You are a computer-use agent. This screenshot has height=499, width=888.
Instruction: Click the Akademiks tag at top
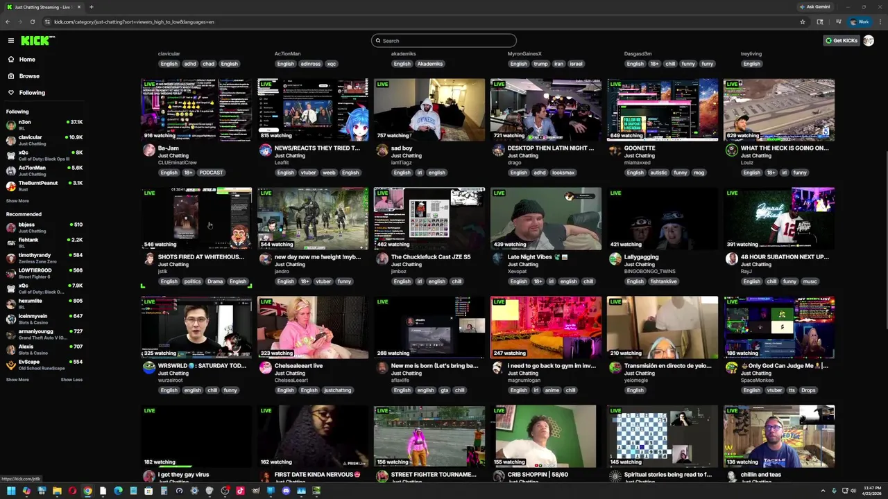click(429, 64)
